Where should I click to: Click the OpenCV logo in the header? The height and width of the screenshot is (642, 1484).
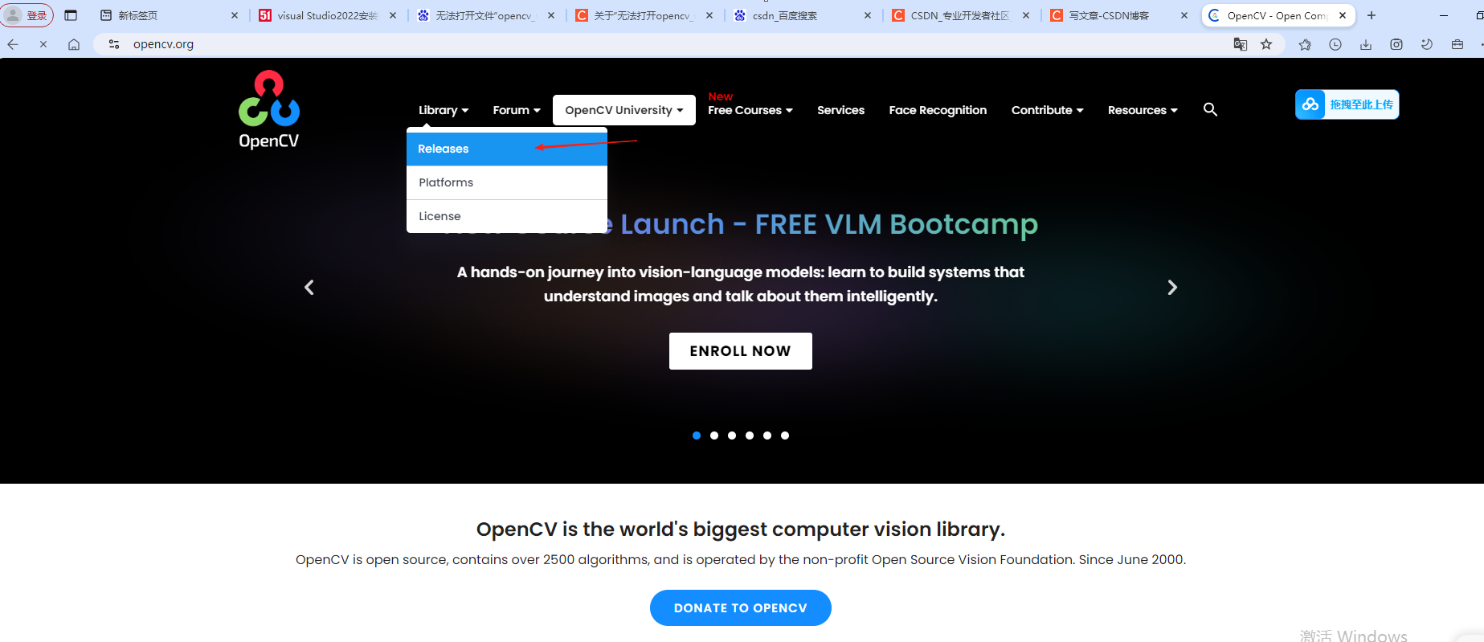click(269, 110)
